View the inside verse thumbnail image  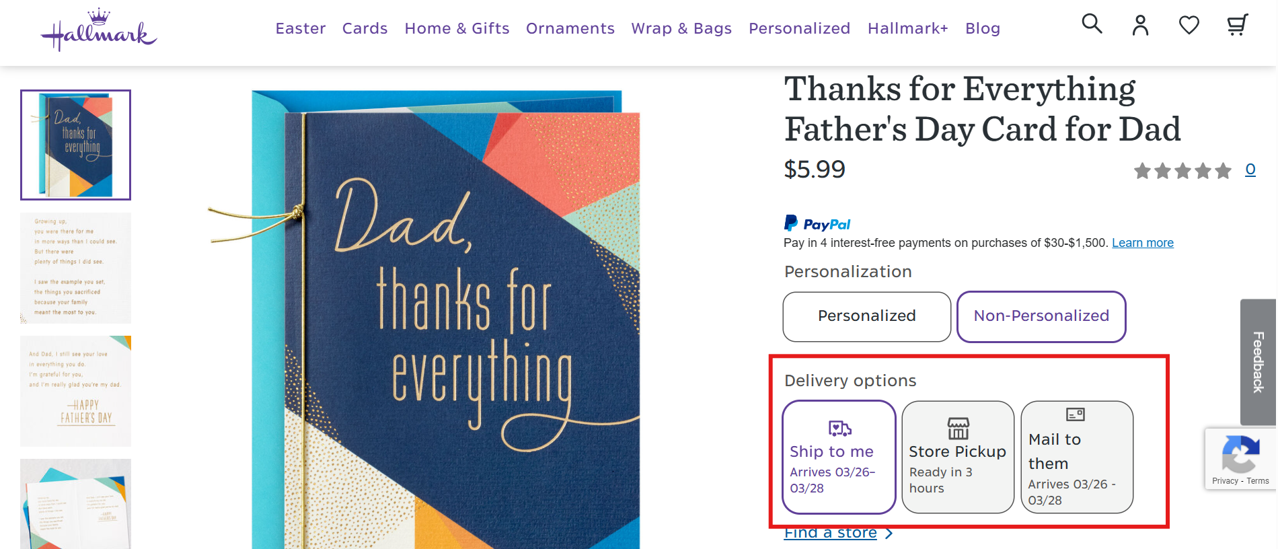(75, 268)
